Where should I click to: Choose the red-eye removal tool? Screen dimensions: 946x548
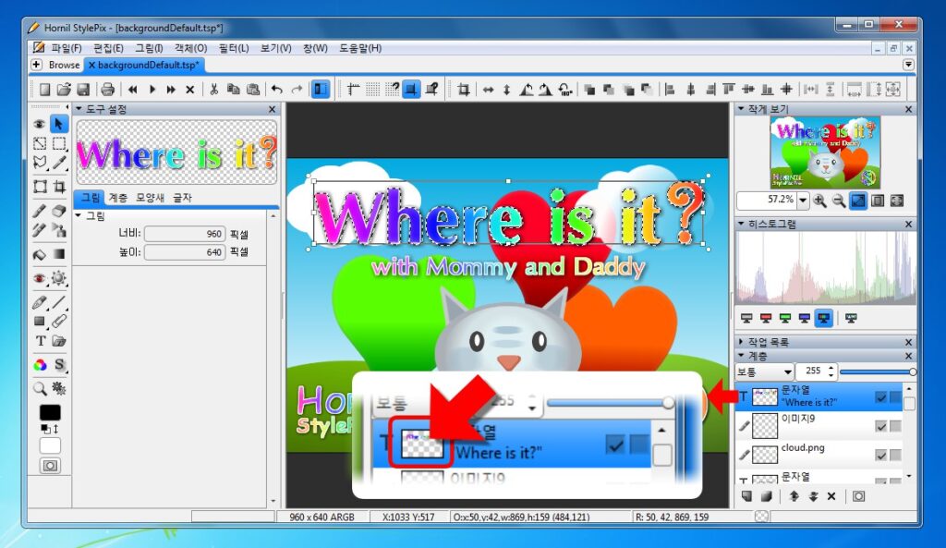pos(40,278)
